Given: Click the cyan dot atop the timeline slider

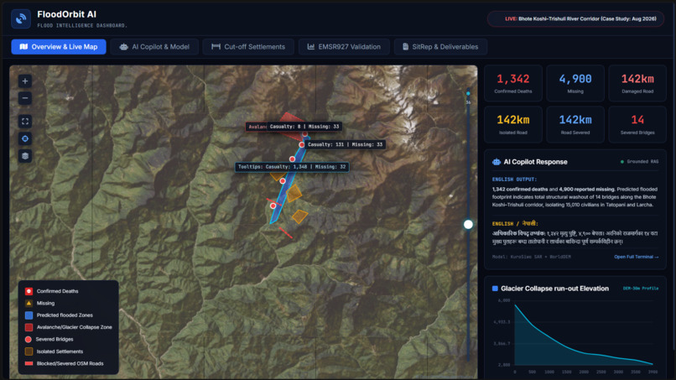Looking at the screenshot, I should (x=468, y=93).
